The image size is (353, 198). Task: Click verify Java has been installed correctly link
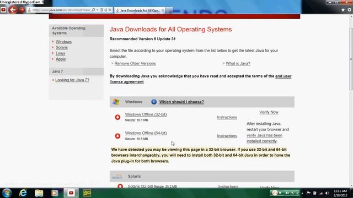[x=264, y=138]
